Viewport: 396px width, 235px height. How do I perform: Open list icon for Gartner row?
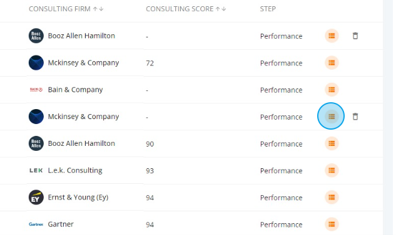(x=332, y=224)
